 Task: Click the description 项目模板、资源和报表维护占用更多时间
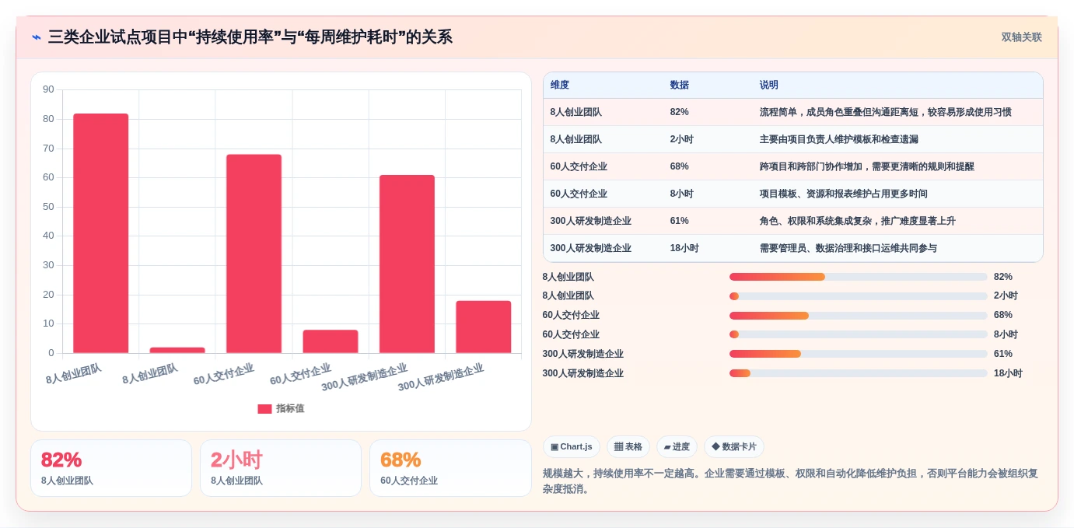pyautogui.click(x=844, y=194)
